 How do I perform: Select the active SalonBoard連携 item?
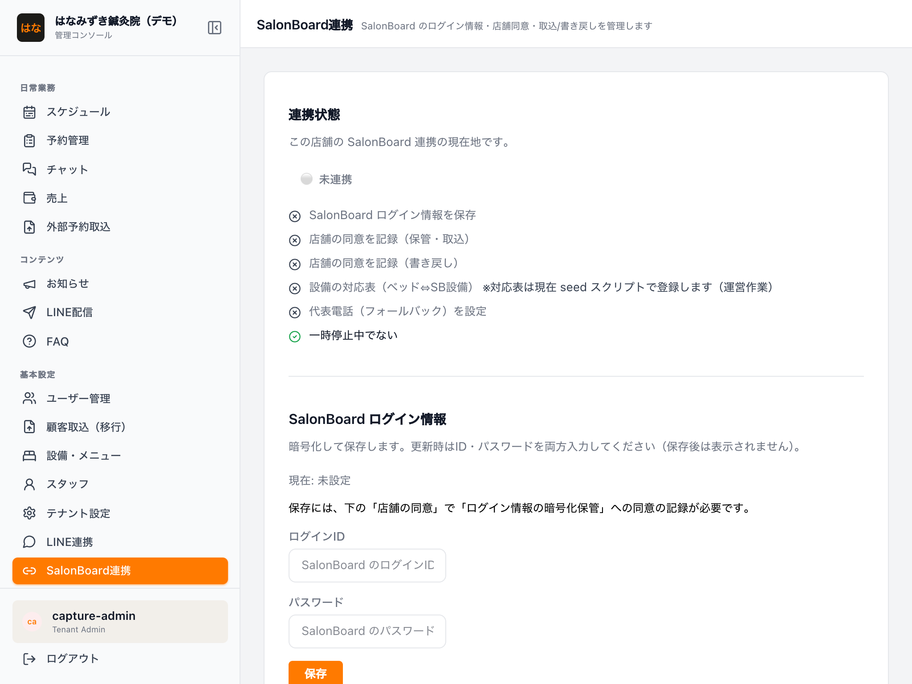tap(120, 571)
